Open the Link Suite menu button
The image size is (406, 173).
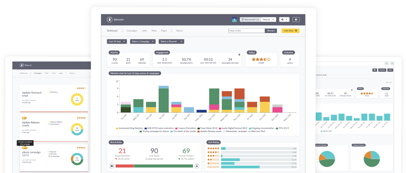(x=290, y=31)
